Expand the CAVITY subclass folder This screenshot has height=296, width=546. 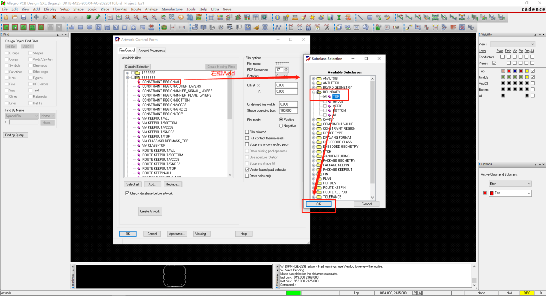click(314, 120)
